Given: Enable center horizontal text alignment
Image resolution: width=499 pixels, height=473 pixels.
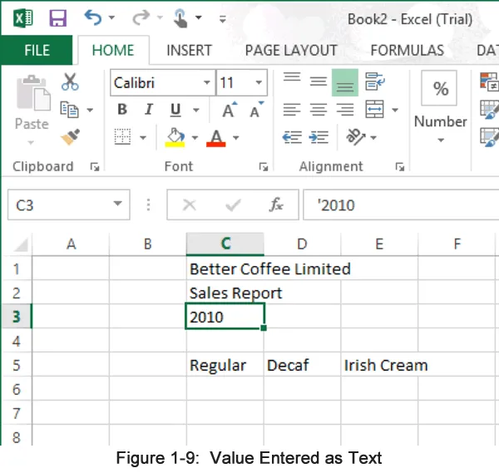Looking at the screenshot, I should [x=318, y=110].
